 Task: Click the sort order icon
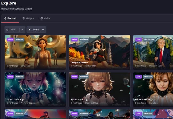point(7,29)
